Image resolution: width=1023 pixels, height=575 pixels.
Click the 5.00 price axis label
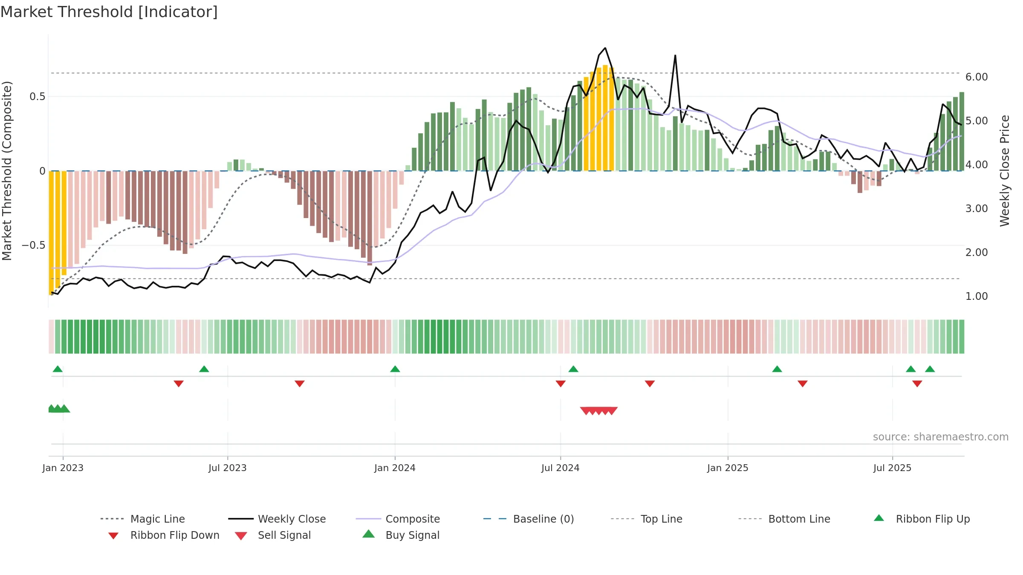(x=977, y=121)
